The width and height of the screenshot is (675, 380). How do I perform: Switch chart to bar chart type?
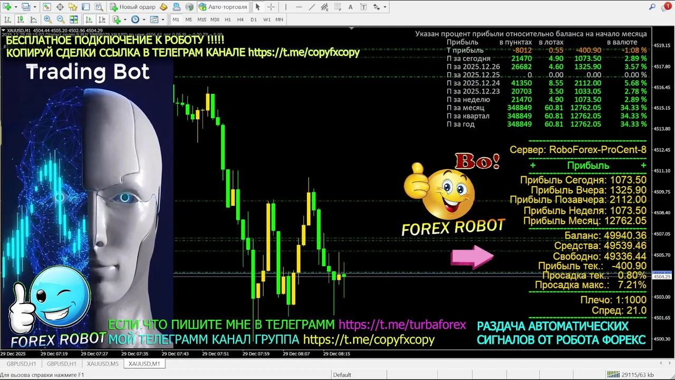click(7, 20)
